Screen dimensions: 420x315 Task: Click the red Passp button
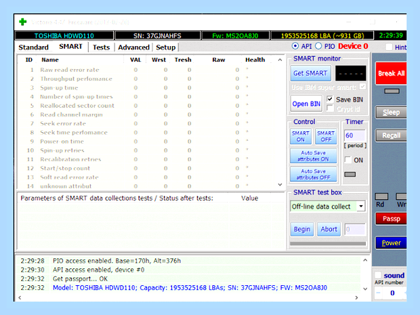tap(391, 219)
